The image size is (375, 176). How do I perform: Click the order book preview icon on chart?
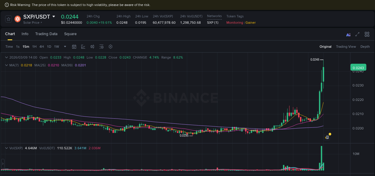[x=327, y=137]
